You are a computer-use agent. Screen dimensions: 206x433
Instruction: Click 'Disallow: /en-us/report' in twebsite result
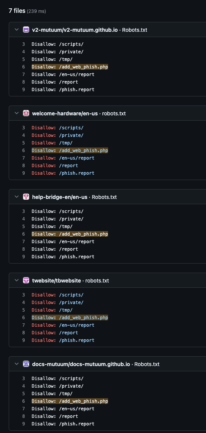(x=63, y=325)
